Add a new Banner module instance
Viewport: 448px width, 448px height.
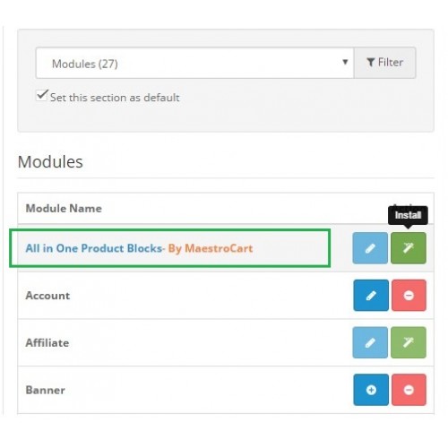click(371, 390)
